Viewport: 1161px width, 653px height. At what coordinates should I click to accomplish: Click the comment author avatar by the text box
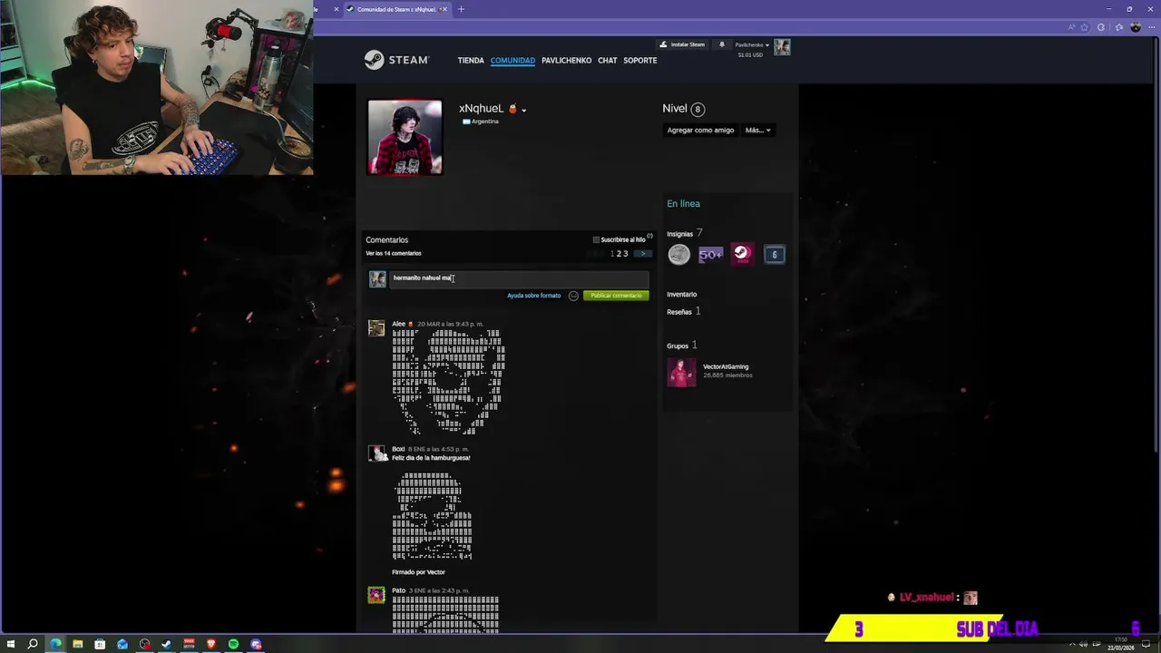coord(377,279)
